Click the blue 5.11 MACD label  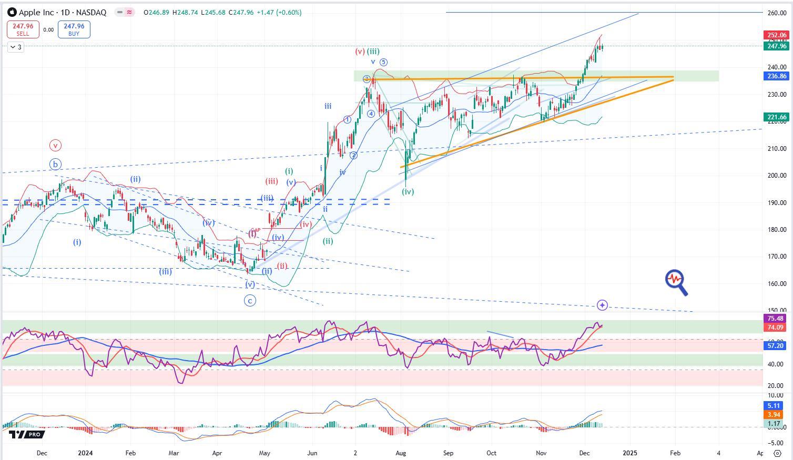(773, 406)
